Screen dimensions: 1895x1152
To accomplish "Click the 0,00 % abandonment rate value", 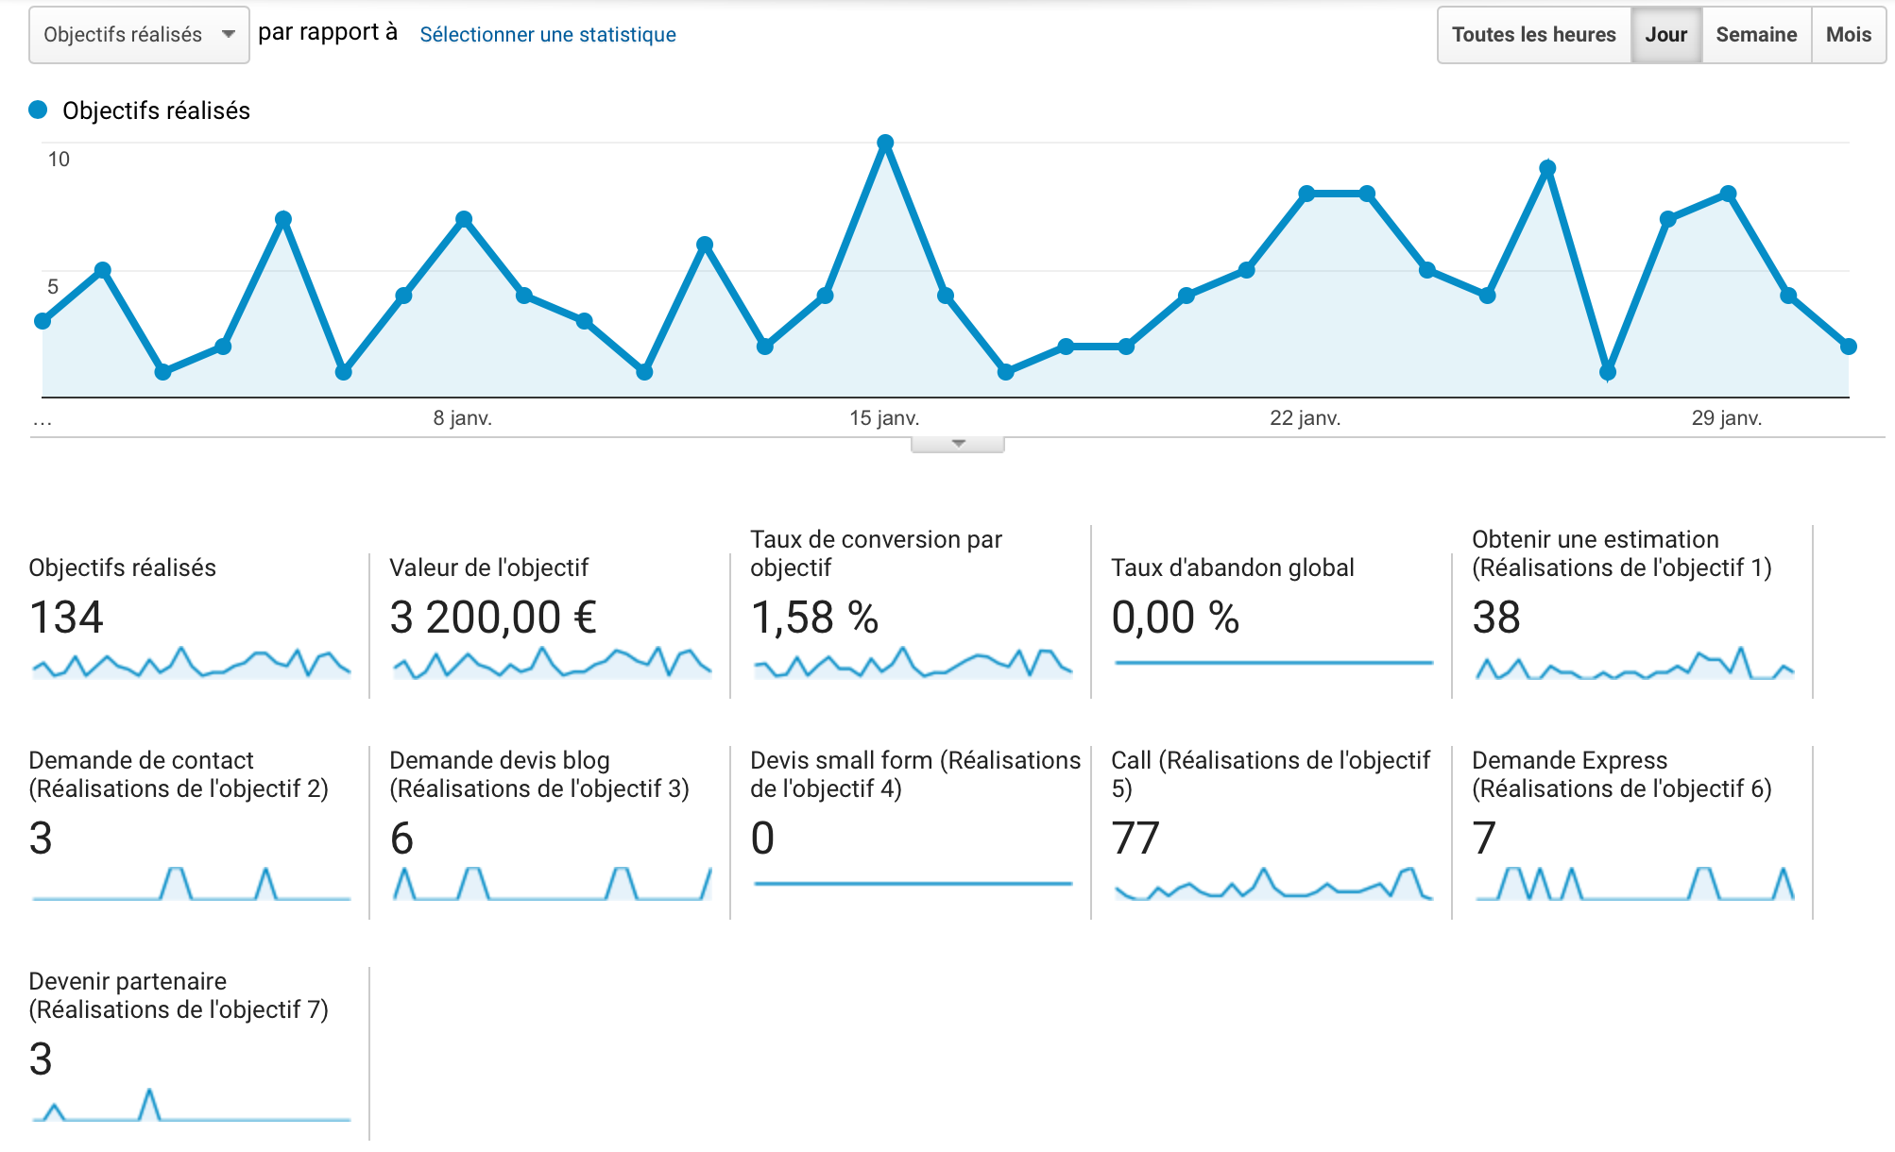I will tap(1175, 618).
